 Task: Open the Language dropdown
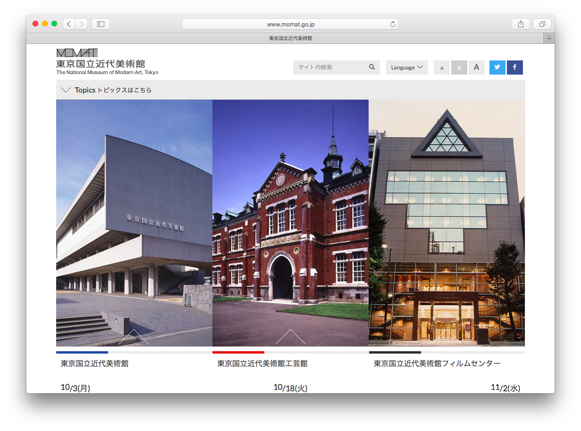407,68
